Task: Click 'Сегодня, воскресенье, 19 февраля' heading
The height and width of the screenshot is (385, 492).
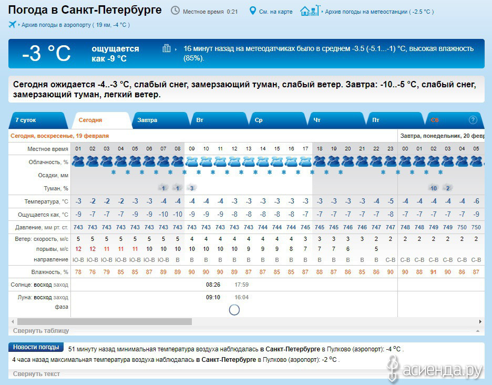Action: [59, 136]
